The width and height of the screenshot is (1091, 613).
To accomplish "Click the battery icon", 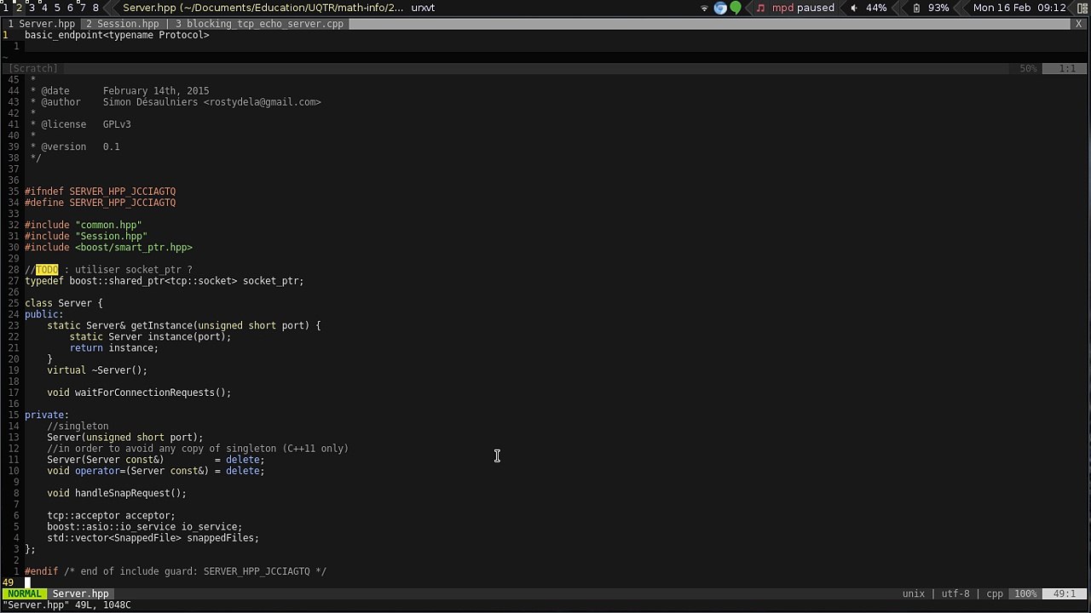I will [916, 8].
